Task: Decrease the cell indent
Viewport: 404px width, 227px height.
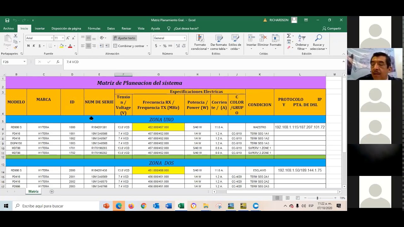Action: (x=102, y=46)
